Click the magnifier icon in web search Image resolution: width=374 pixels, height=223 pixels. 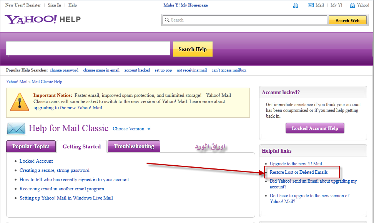[167, 20]
